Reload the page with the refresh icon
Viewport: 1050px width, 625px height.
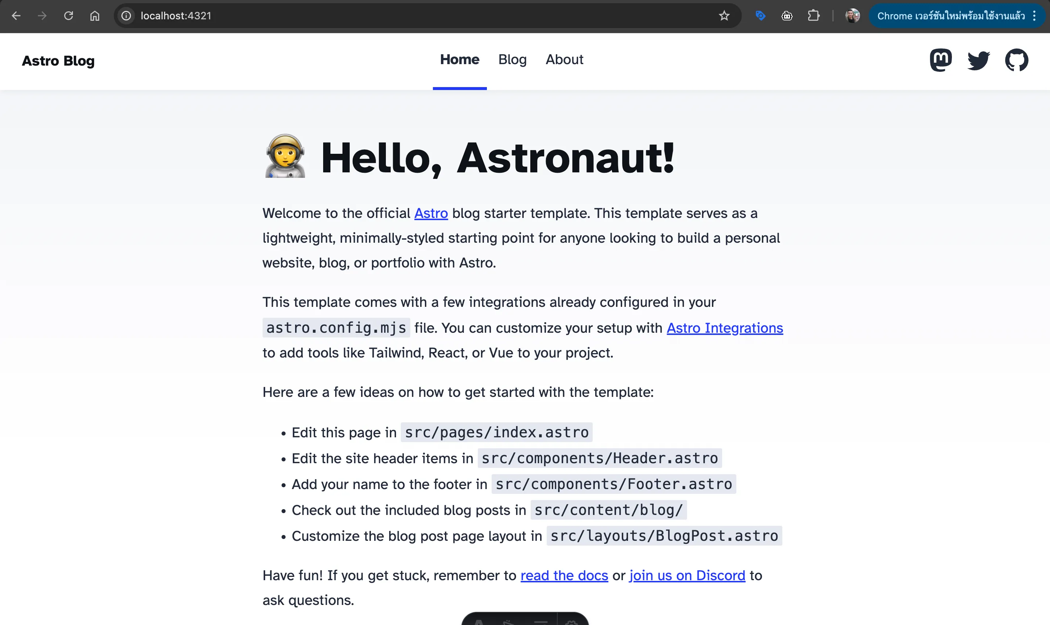coord(68,16)
